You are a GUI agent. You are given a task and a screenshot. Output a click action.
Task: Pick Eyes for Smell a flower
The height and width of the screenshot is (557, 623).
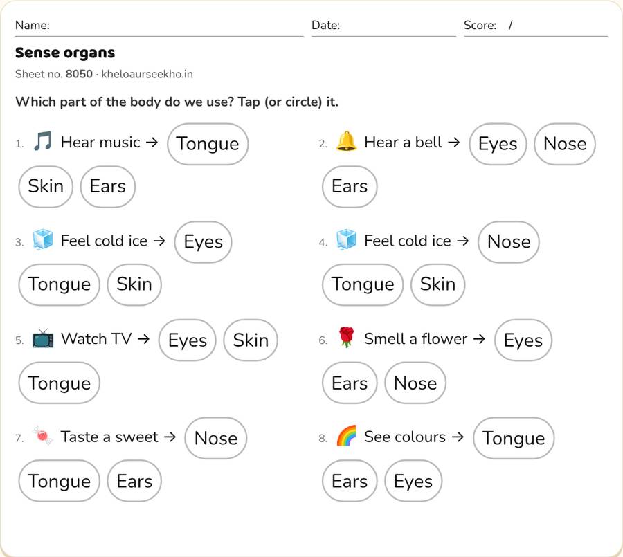point(523,340)
